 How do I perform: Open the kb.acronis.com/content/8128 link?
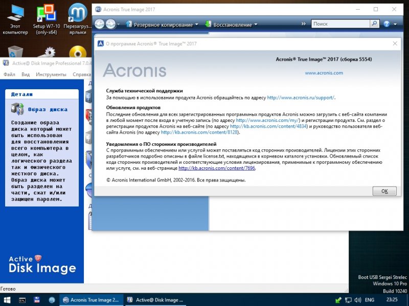point(199,132)
